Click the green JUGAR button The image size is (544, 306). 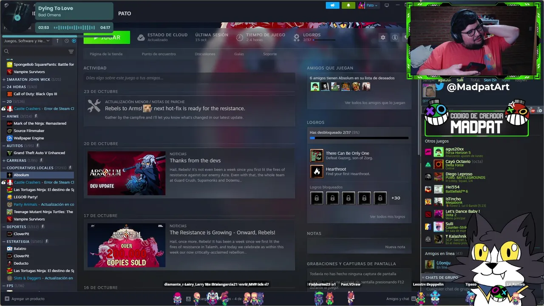click(x=107, y=38)
